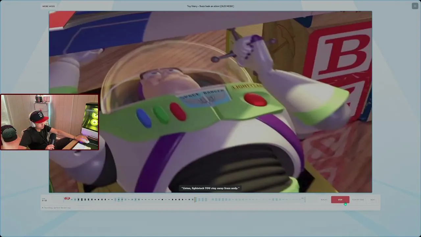Click the REPLAY button
Screen dimensions: 421x237
point(324,200)
